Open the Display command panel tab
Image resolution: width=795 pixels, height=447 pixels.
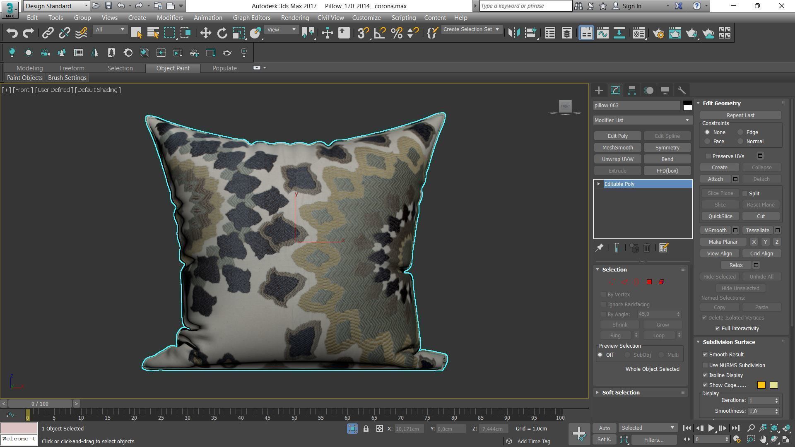click(665, 90)
